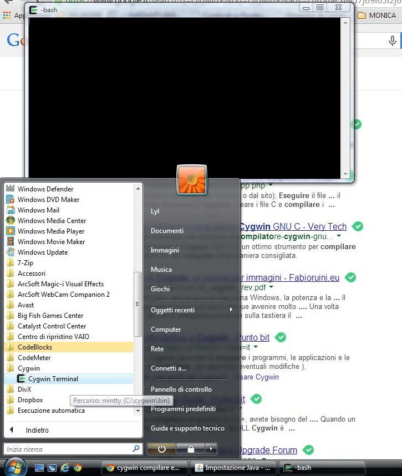Click the user account flower picture
The image size is (402, 476).
click(191, 180)
